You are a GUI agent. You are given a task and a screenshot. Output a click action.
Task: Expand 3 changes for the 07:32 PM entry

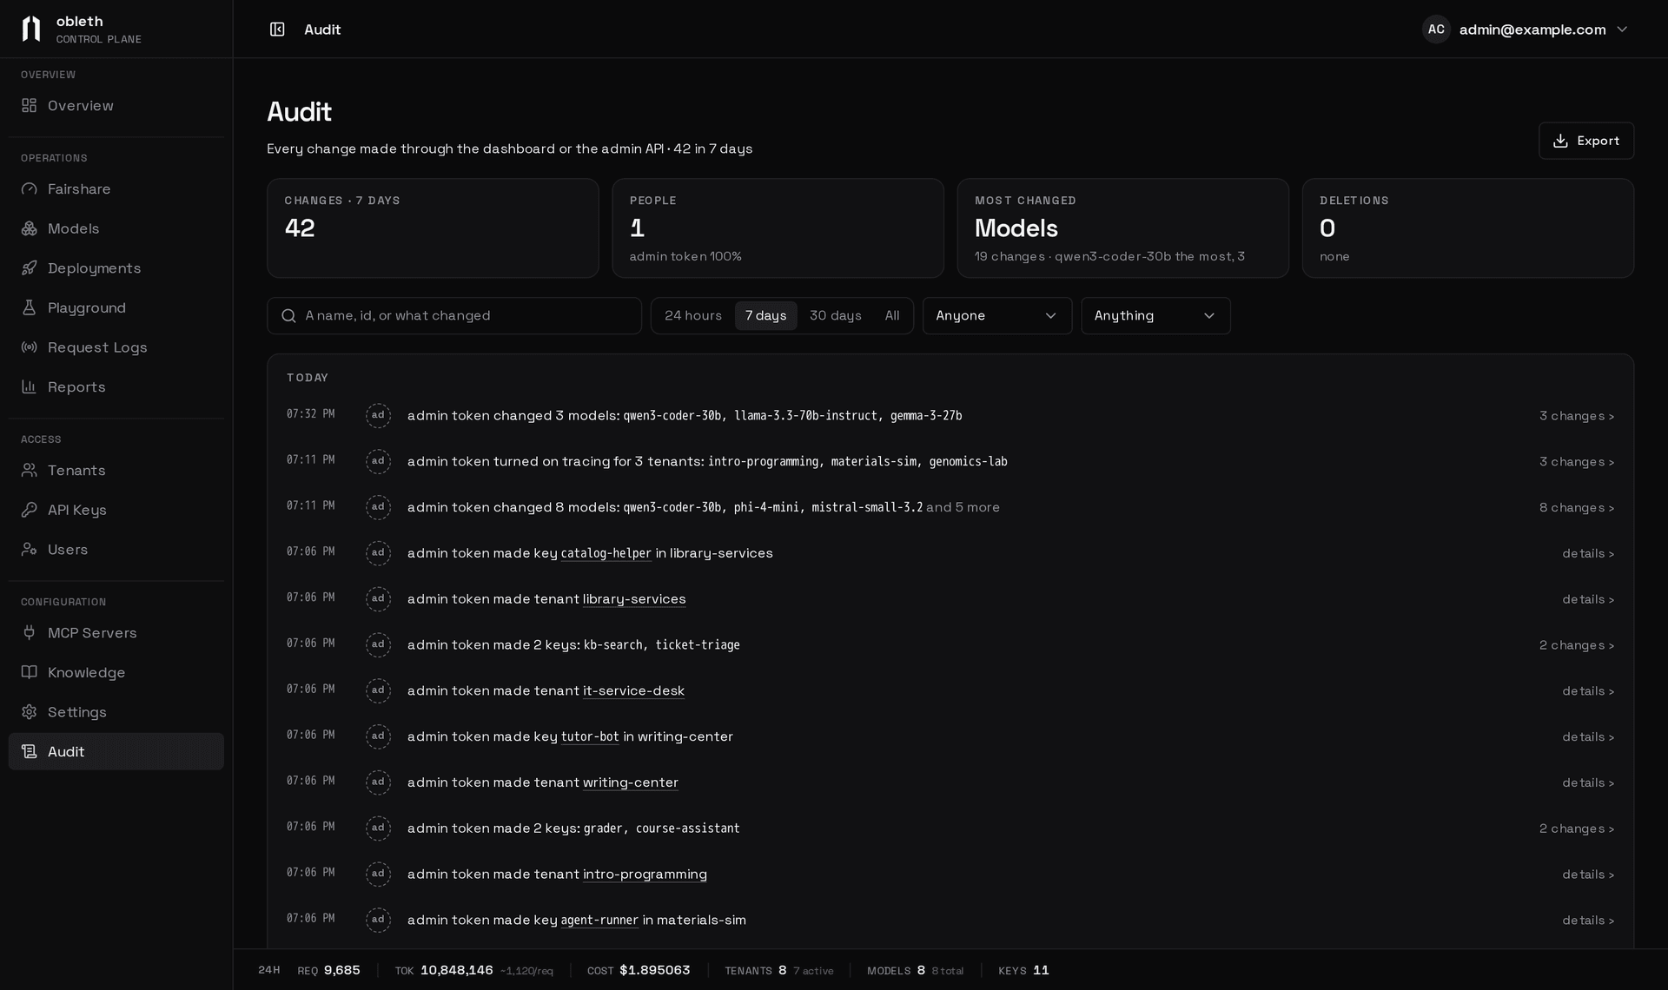(1577, 416)
